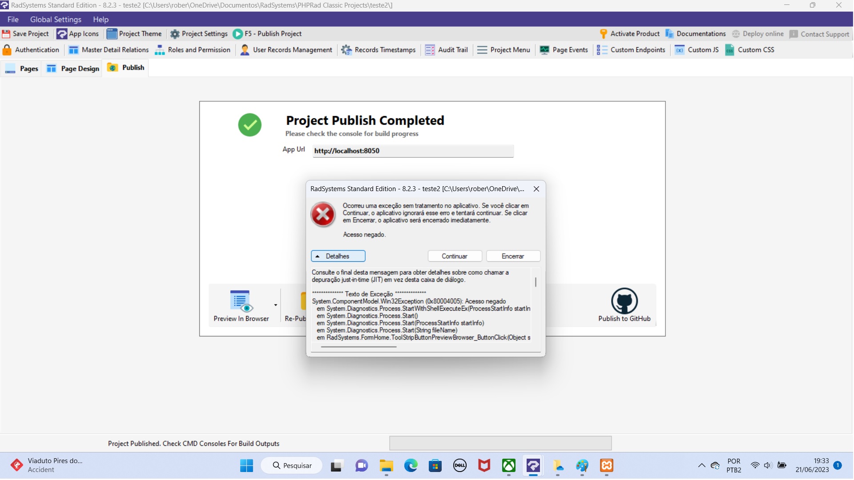Run F5 - Publish Project
854x480 pixels.
pos(267,34)
